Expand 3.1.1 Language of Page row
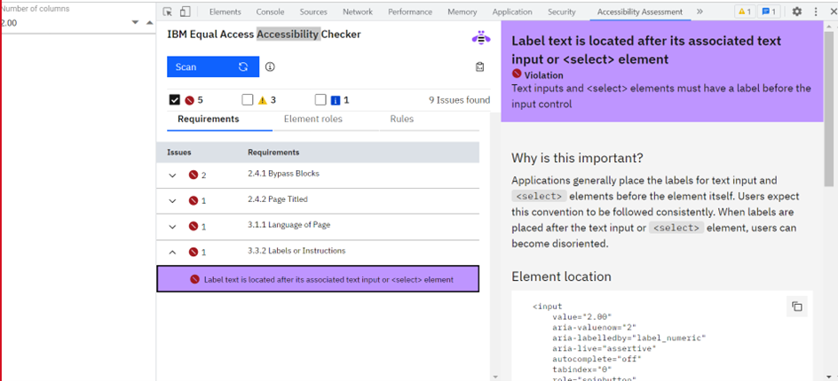The width and height of the screenshot is (838, 381). 172,227
